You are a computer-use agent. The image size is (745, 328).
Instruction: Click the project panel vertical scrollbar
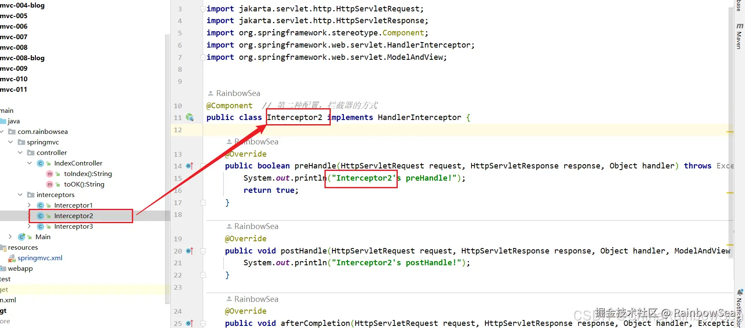click(x=167, y=168)
